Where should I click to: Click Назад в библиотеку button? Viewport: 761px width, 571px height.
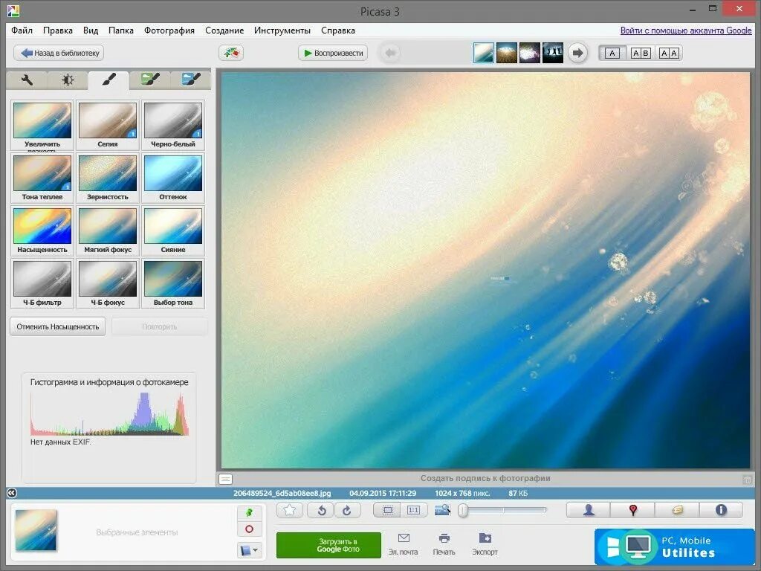coord(59,53)
